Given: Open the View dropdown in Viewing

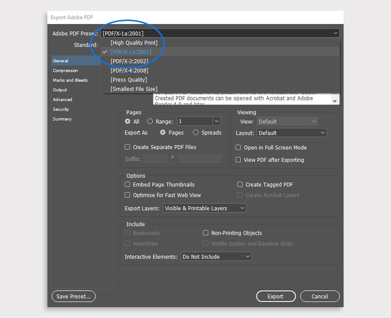Looking at the screenshot, I should pyautogui.click(x=287, y=121).
